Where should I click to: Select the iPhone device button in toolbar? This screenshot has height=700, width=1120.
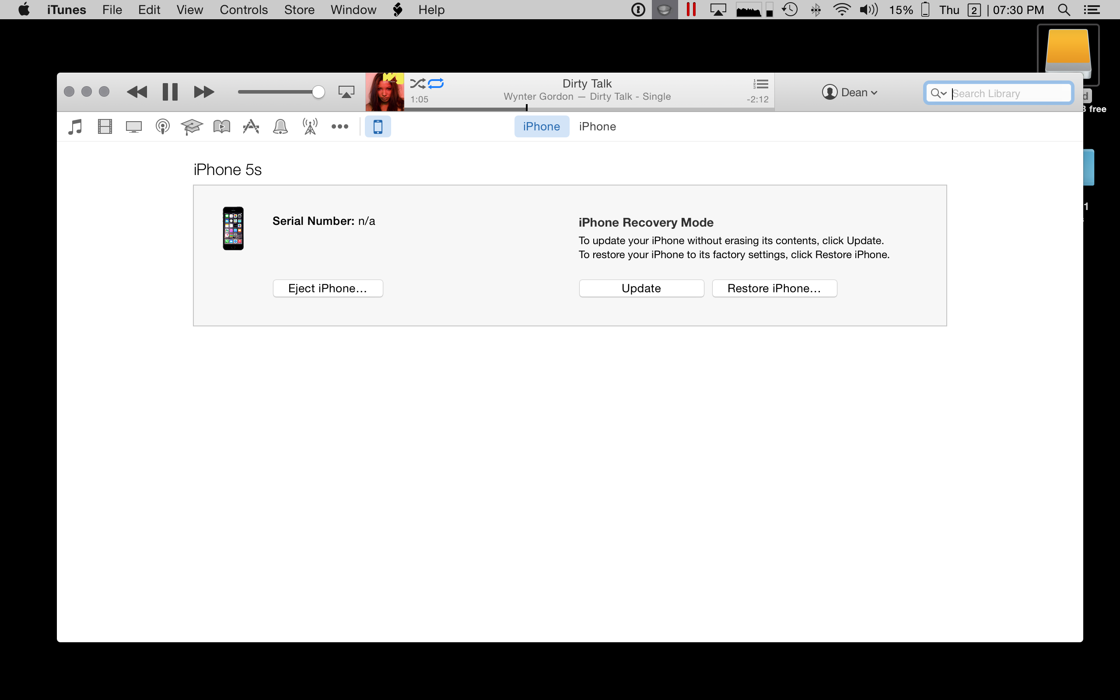[378, 126]
